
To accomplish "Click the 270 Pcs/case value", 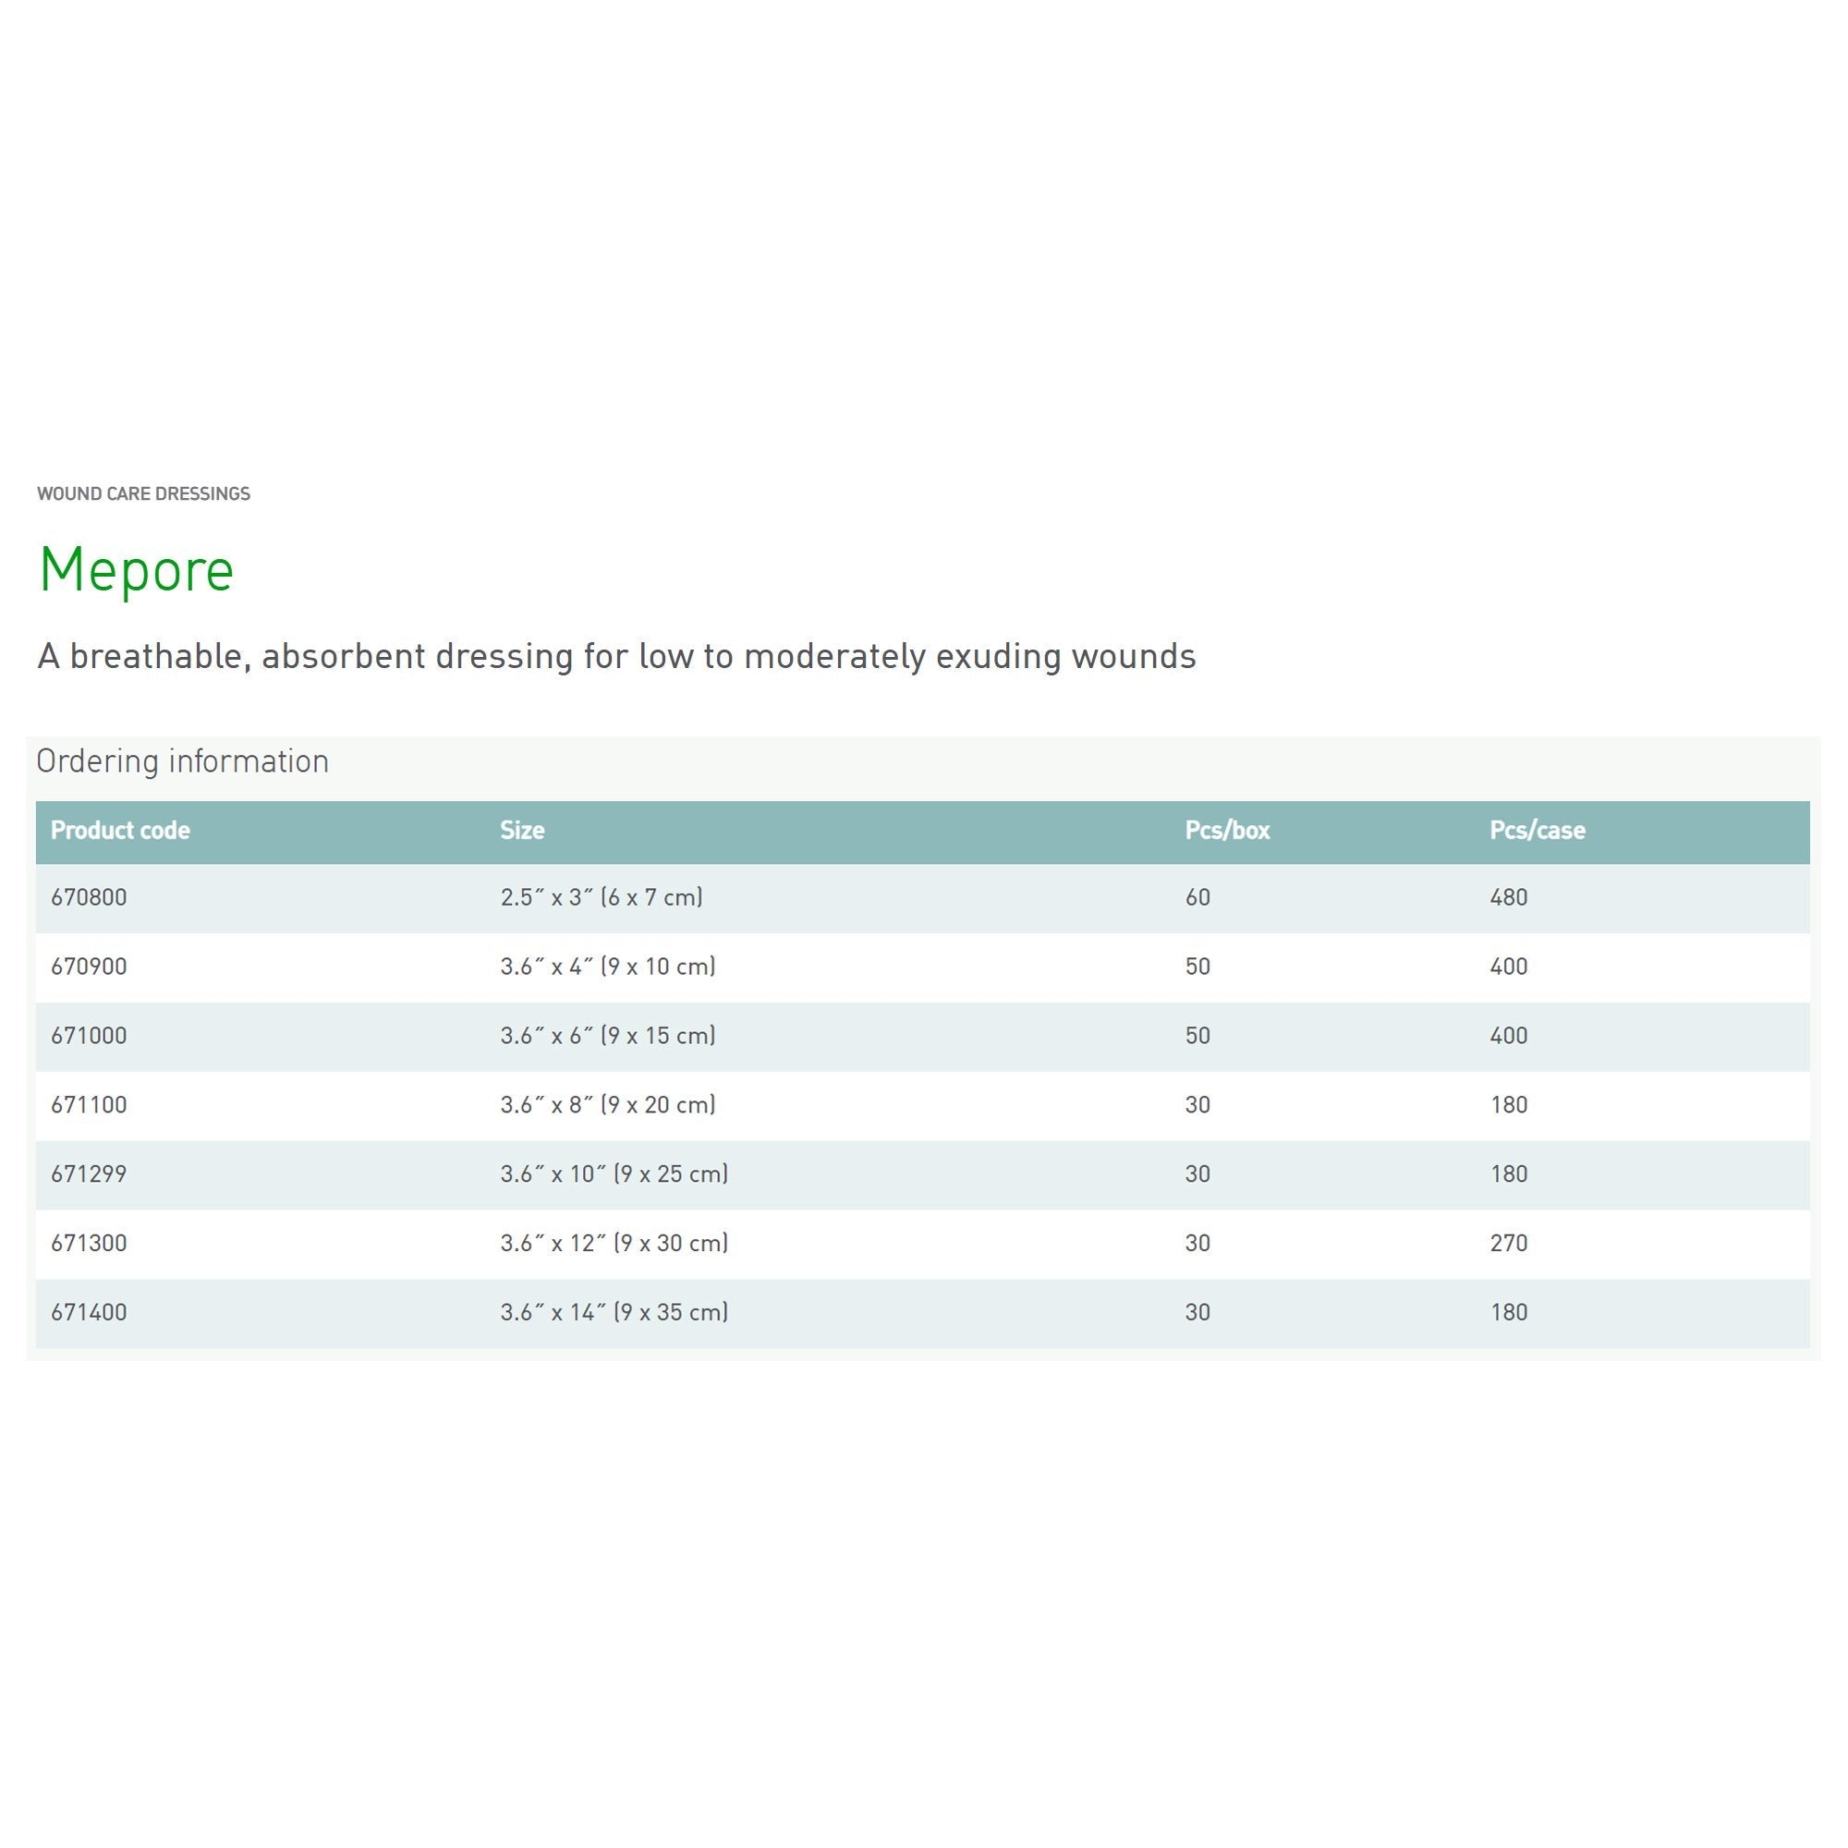I will pos(1510,1243).
